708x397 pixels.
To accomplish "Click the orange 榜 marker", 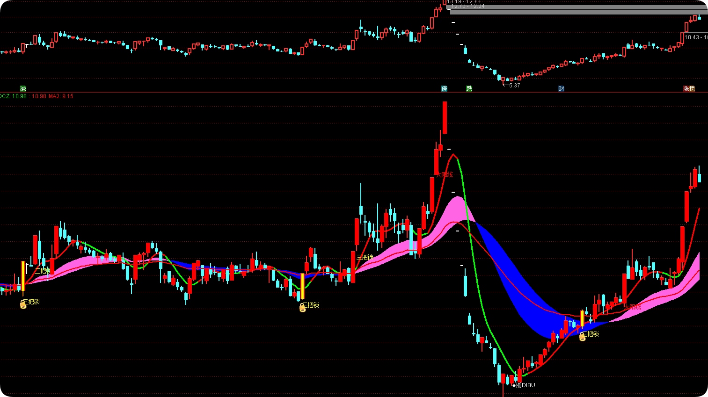I will tap(692, 88).
